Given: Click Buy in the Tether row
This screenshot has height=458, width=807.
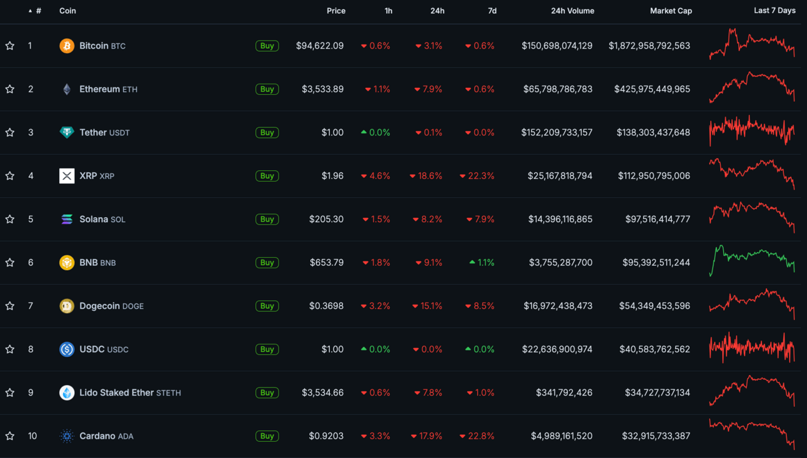Looking at the screenshot, I should coord(267,132).
